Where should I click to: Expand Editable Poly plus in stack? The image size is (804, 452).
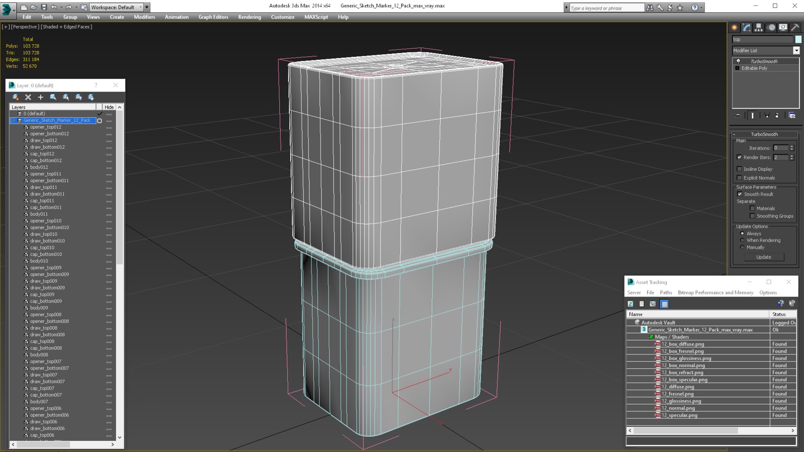pos(737,68)
